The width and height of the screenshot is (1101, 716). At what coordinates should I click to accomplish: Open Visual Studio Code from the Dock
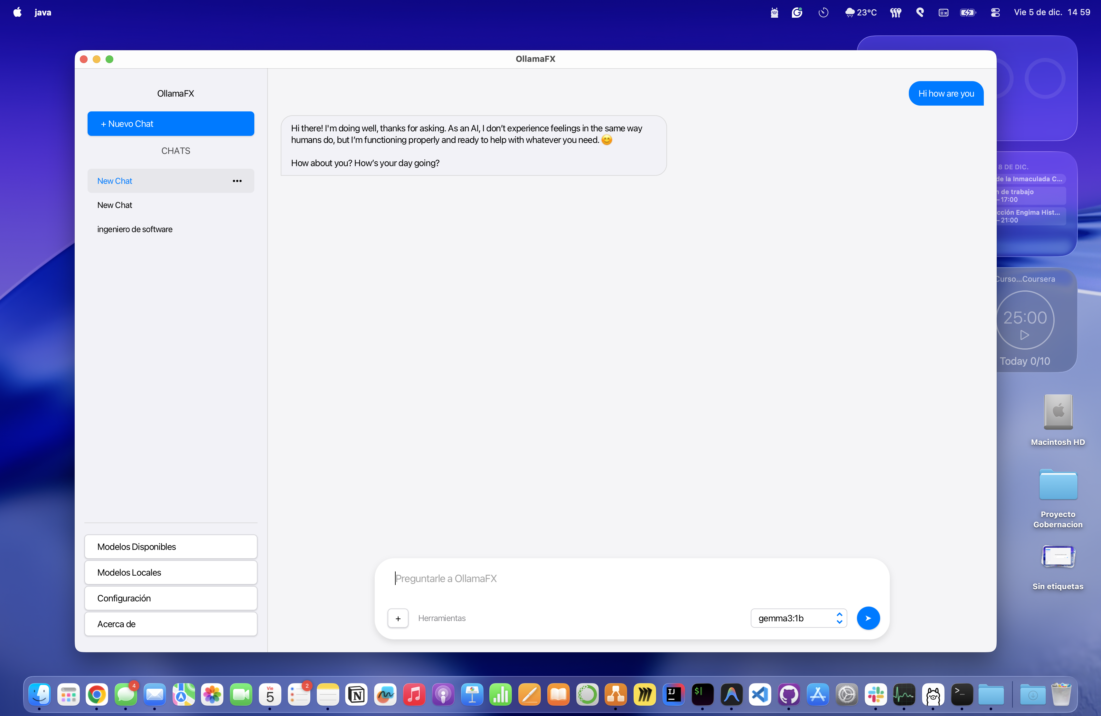pyautogui.click(x=760, y=694)
